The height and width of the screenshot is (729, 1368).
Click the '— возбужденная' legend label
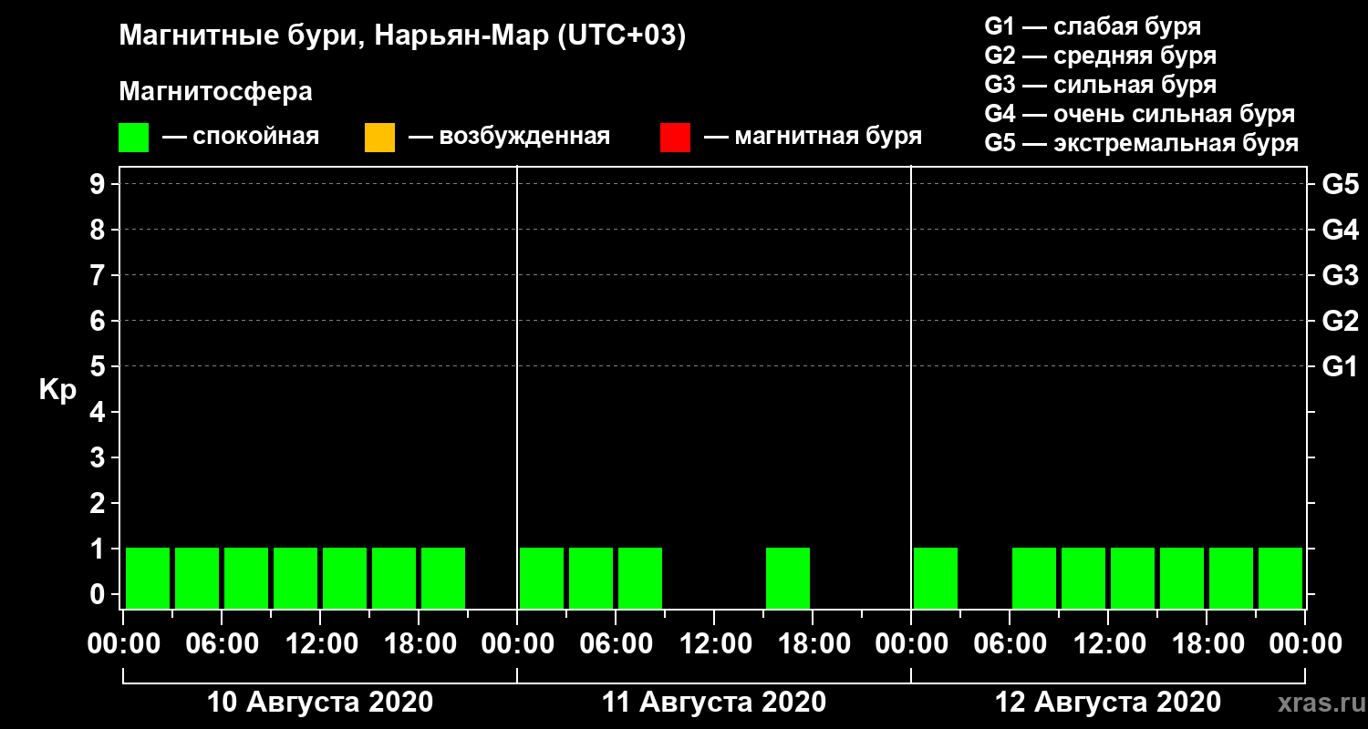[x=509, y=138]
